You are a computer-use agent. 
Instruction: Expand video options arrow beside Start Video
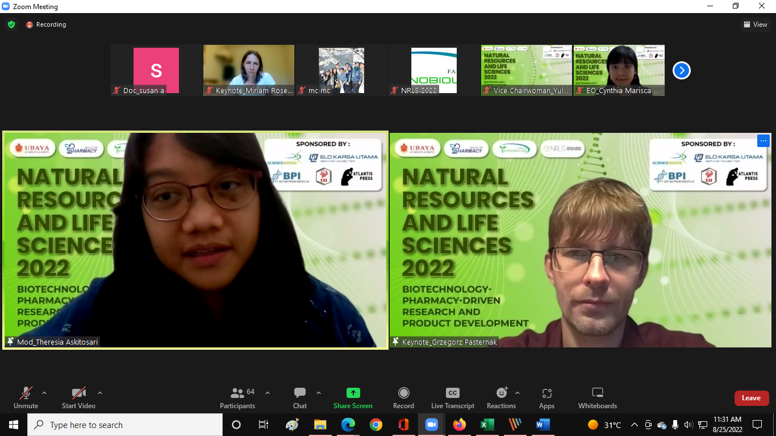click(x=100, y=393)
